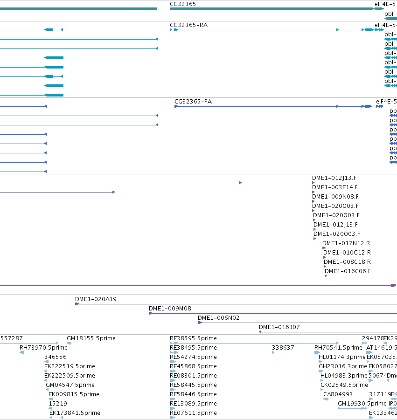Screen dimensions: 397x420
Task: Select EST HL04983.3prime
Action: (x=344, y=376)
